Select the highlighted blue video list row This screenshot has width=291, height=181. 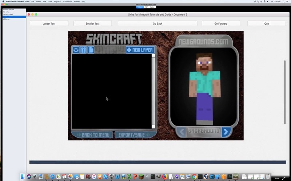(x=14, y=17)
